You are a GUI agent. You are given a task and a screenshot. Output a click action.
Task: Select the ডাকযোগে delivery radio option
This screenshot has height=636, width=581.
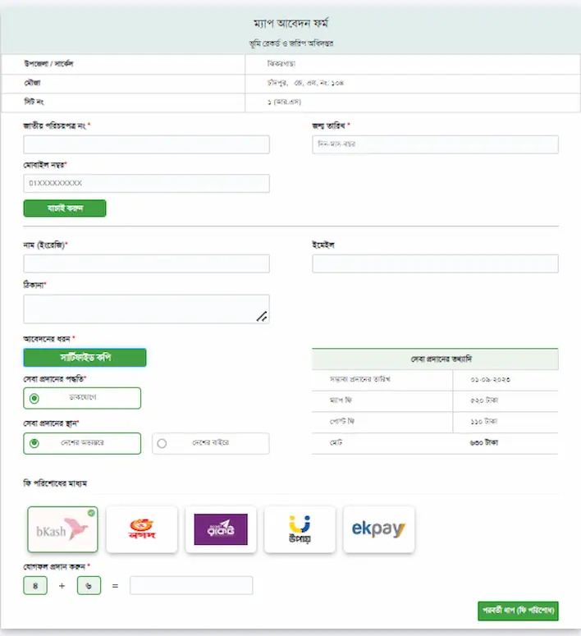point(82,398)
